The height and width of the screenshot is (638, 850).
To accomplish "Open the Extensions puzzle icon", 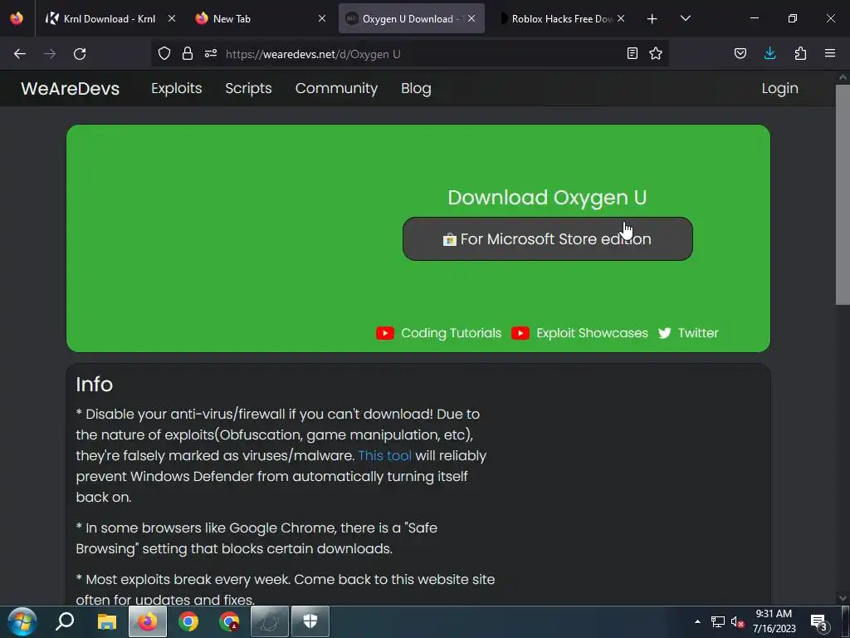I will pos(800,53).
